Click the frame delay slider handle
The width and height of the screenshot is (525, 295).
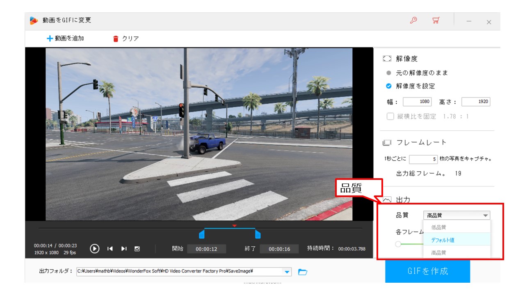coord(398,244)
